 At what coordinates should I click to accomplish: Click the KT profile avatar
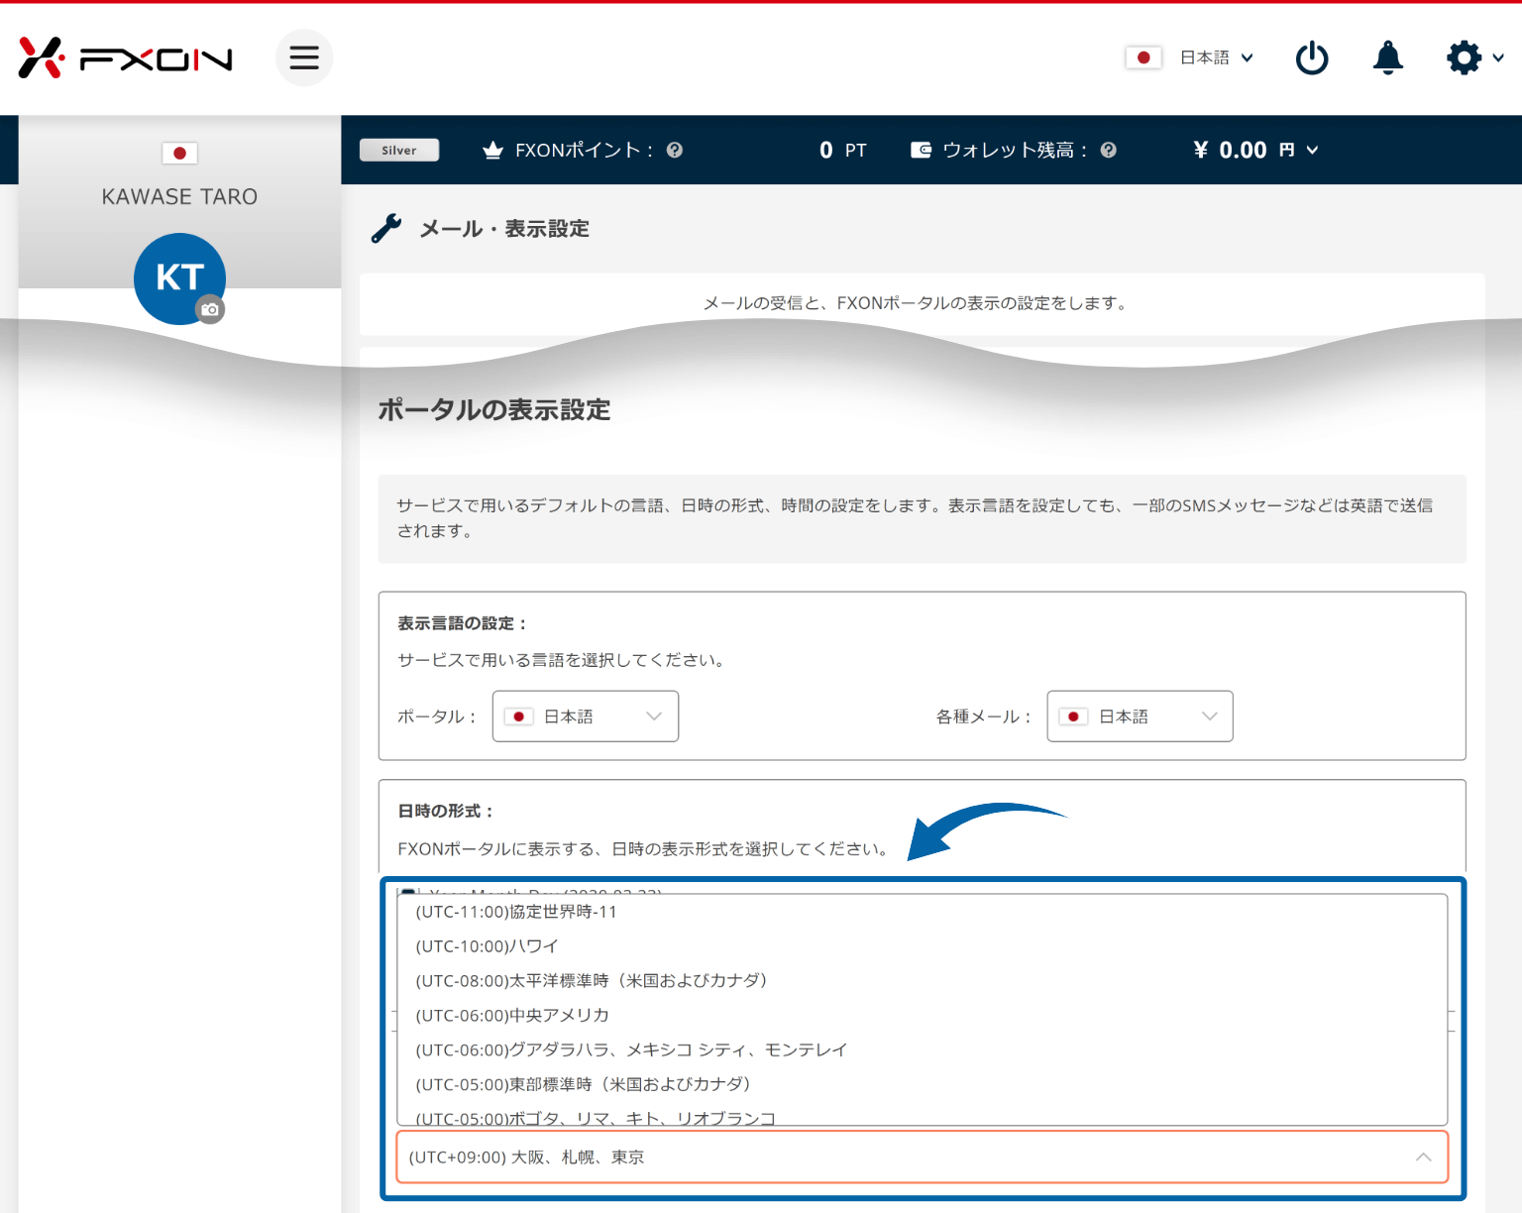point(179,278)
